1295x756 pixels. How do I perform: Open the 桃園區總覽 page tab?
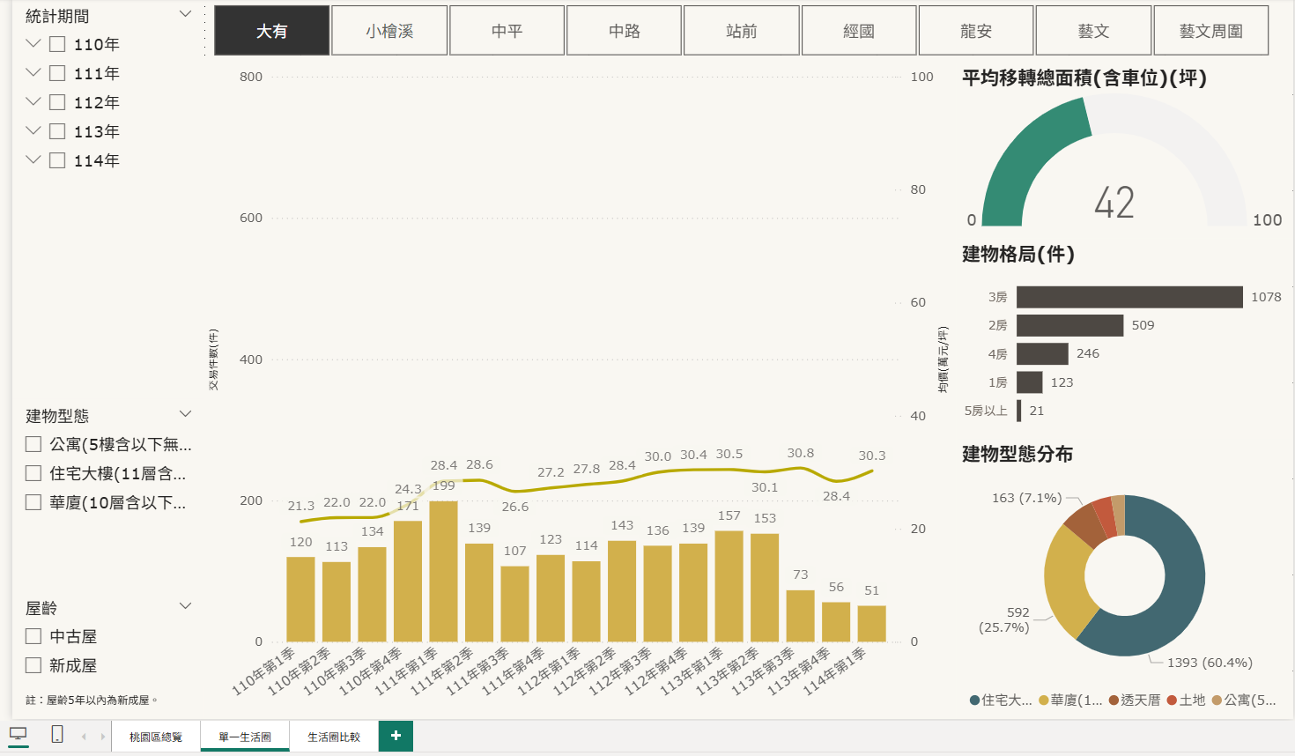pos(156,737)
